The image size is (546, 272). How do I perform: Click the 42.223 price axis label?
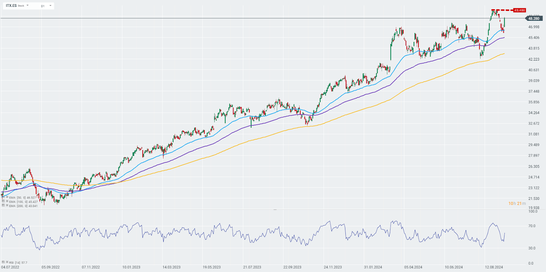(534, 59)
